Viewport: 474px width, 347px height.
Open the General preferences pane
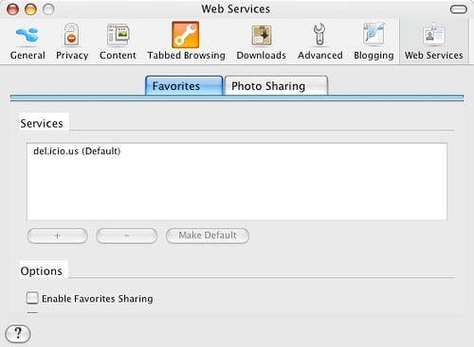[x=27, y=42]
